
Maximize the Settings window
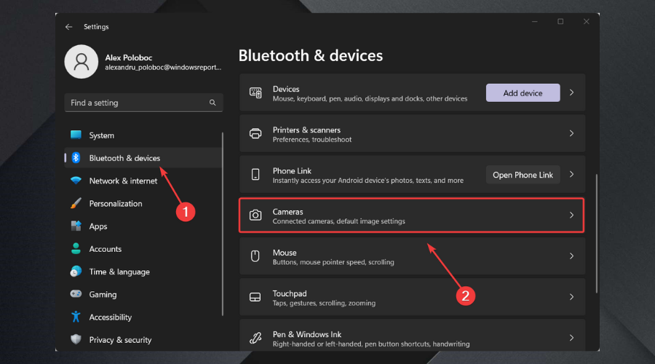[560, 21]
